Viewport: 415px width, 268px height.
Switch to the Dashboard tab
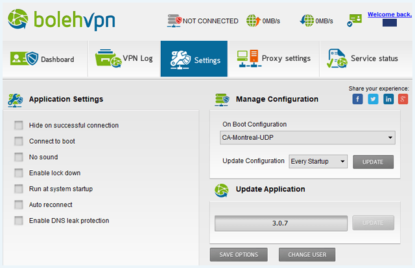click(45, 59)
